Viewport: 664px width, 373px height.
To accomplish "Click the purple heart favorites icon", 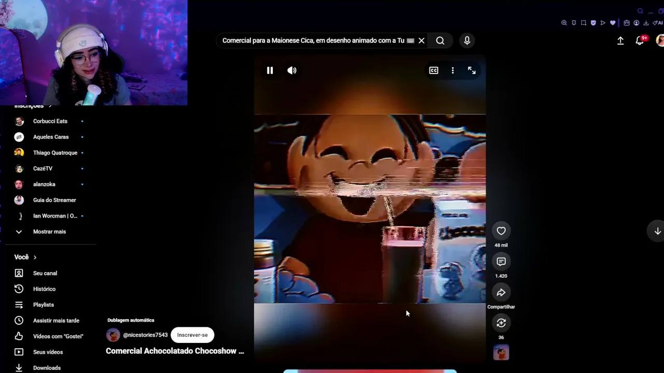I will tap(613, 23).
